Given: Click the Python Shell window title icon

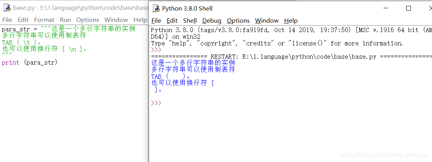Looking at the screenshot, I should coord(156,9).
